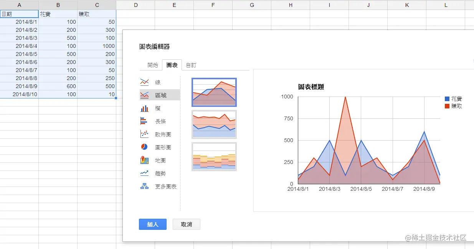Select the line chart icon (線)
Viewport: 474px width, 249px height.
coord(144,82)
